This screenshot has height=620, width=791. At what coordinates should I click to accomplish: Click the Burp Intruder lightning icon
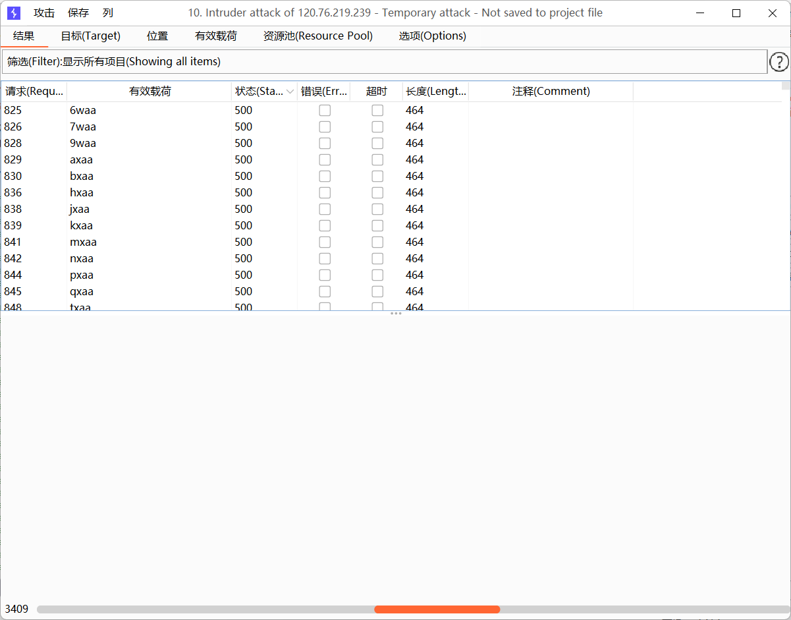pyautogui.click(x=14, y=13)
